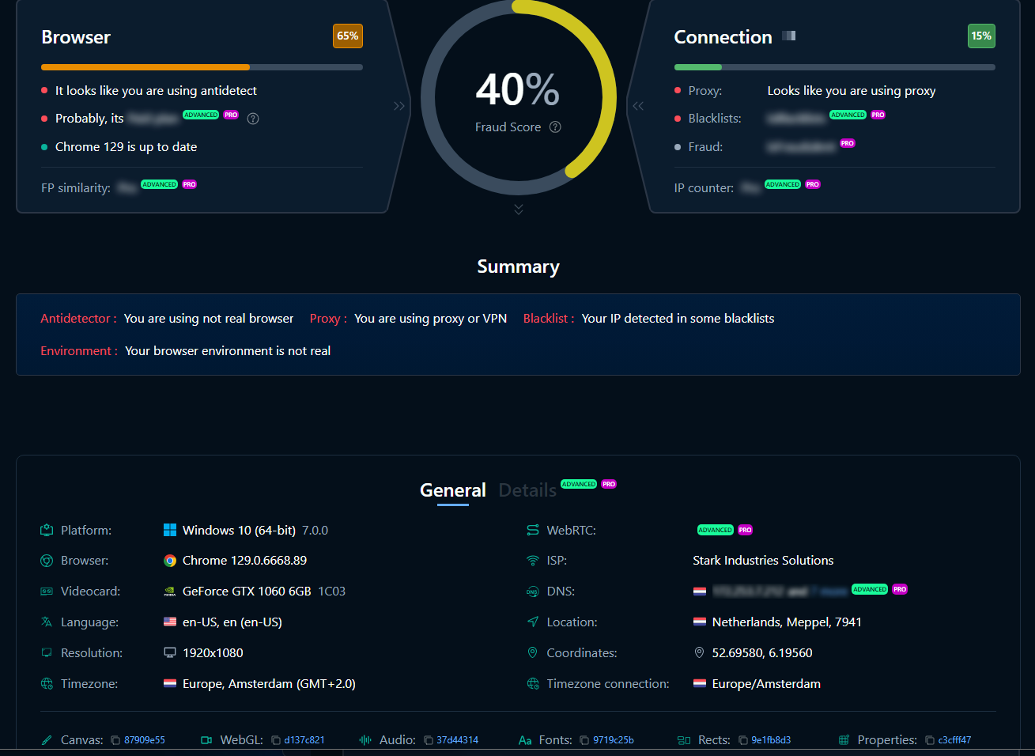Click the ISP wifi icon
Viewport: 1035px width, 756px height.
click(x=533, y=561)
